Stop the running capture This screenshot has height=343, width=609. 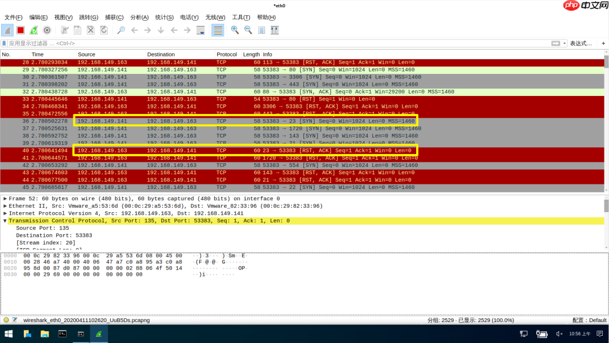20,30
